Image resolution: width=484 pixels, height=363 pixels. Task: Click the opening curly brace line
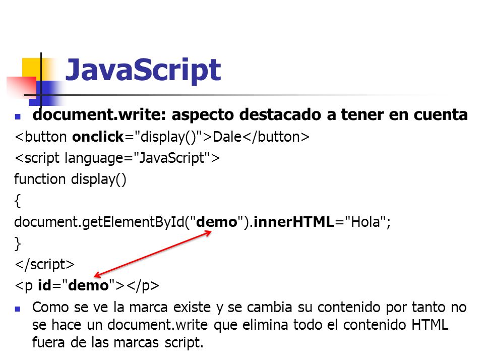[18, 201]
